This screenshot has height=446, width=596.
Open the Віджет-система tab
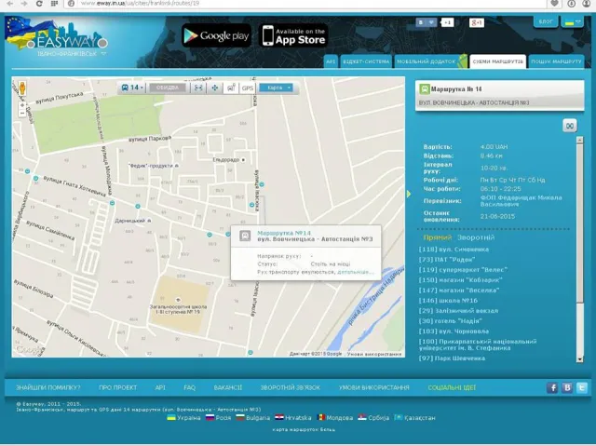point(366,61)
